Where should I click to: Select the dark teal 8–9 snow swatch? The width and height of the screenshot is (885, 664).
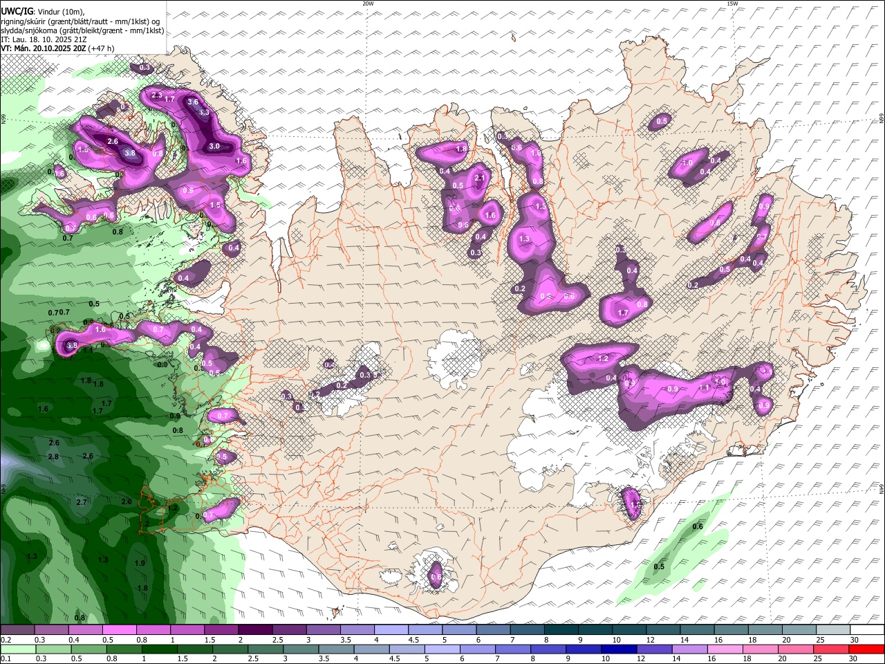tap(561, 630)
